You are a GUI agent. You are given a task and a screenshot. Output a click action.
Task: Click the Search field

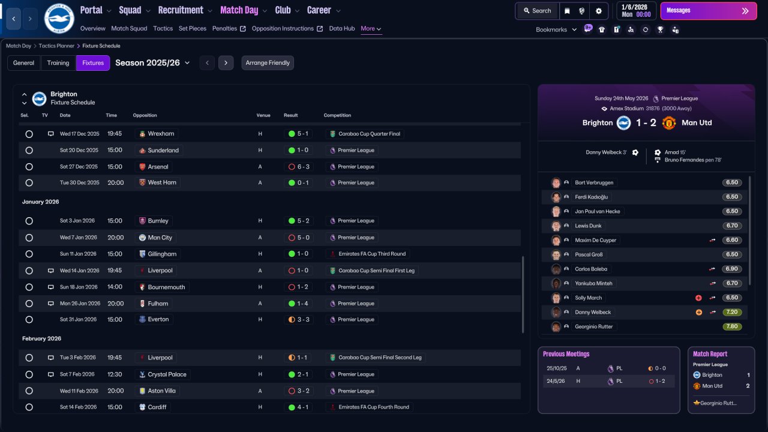[537, 11]
